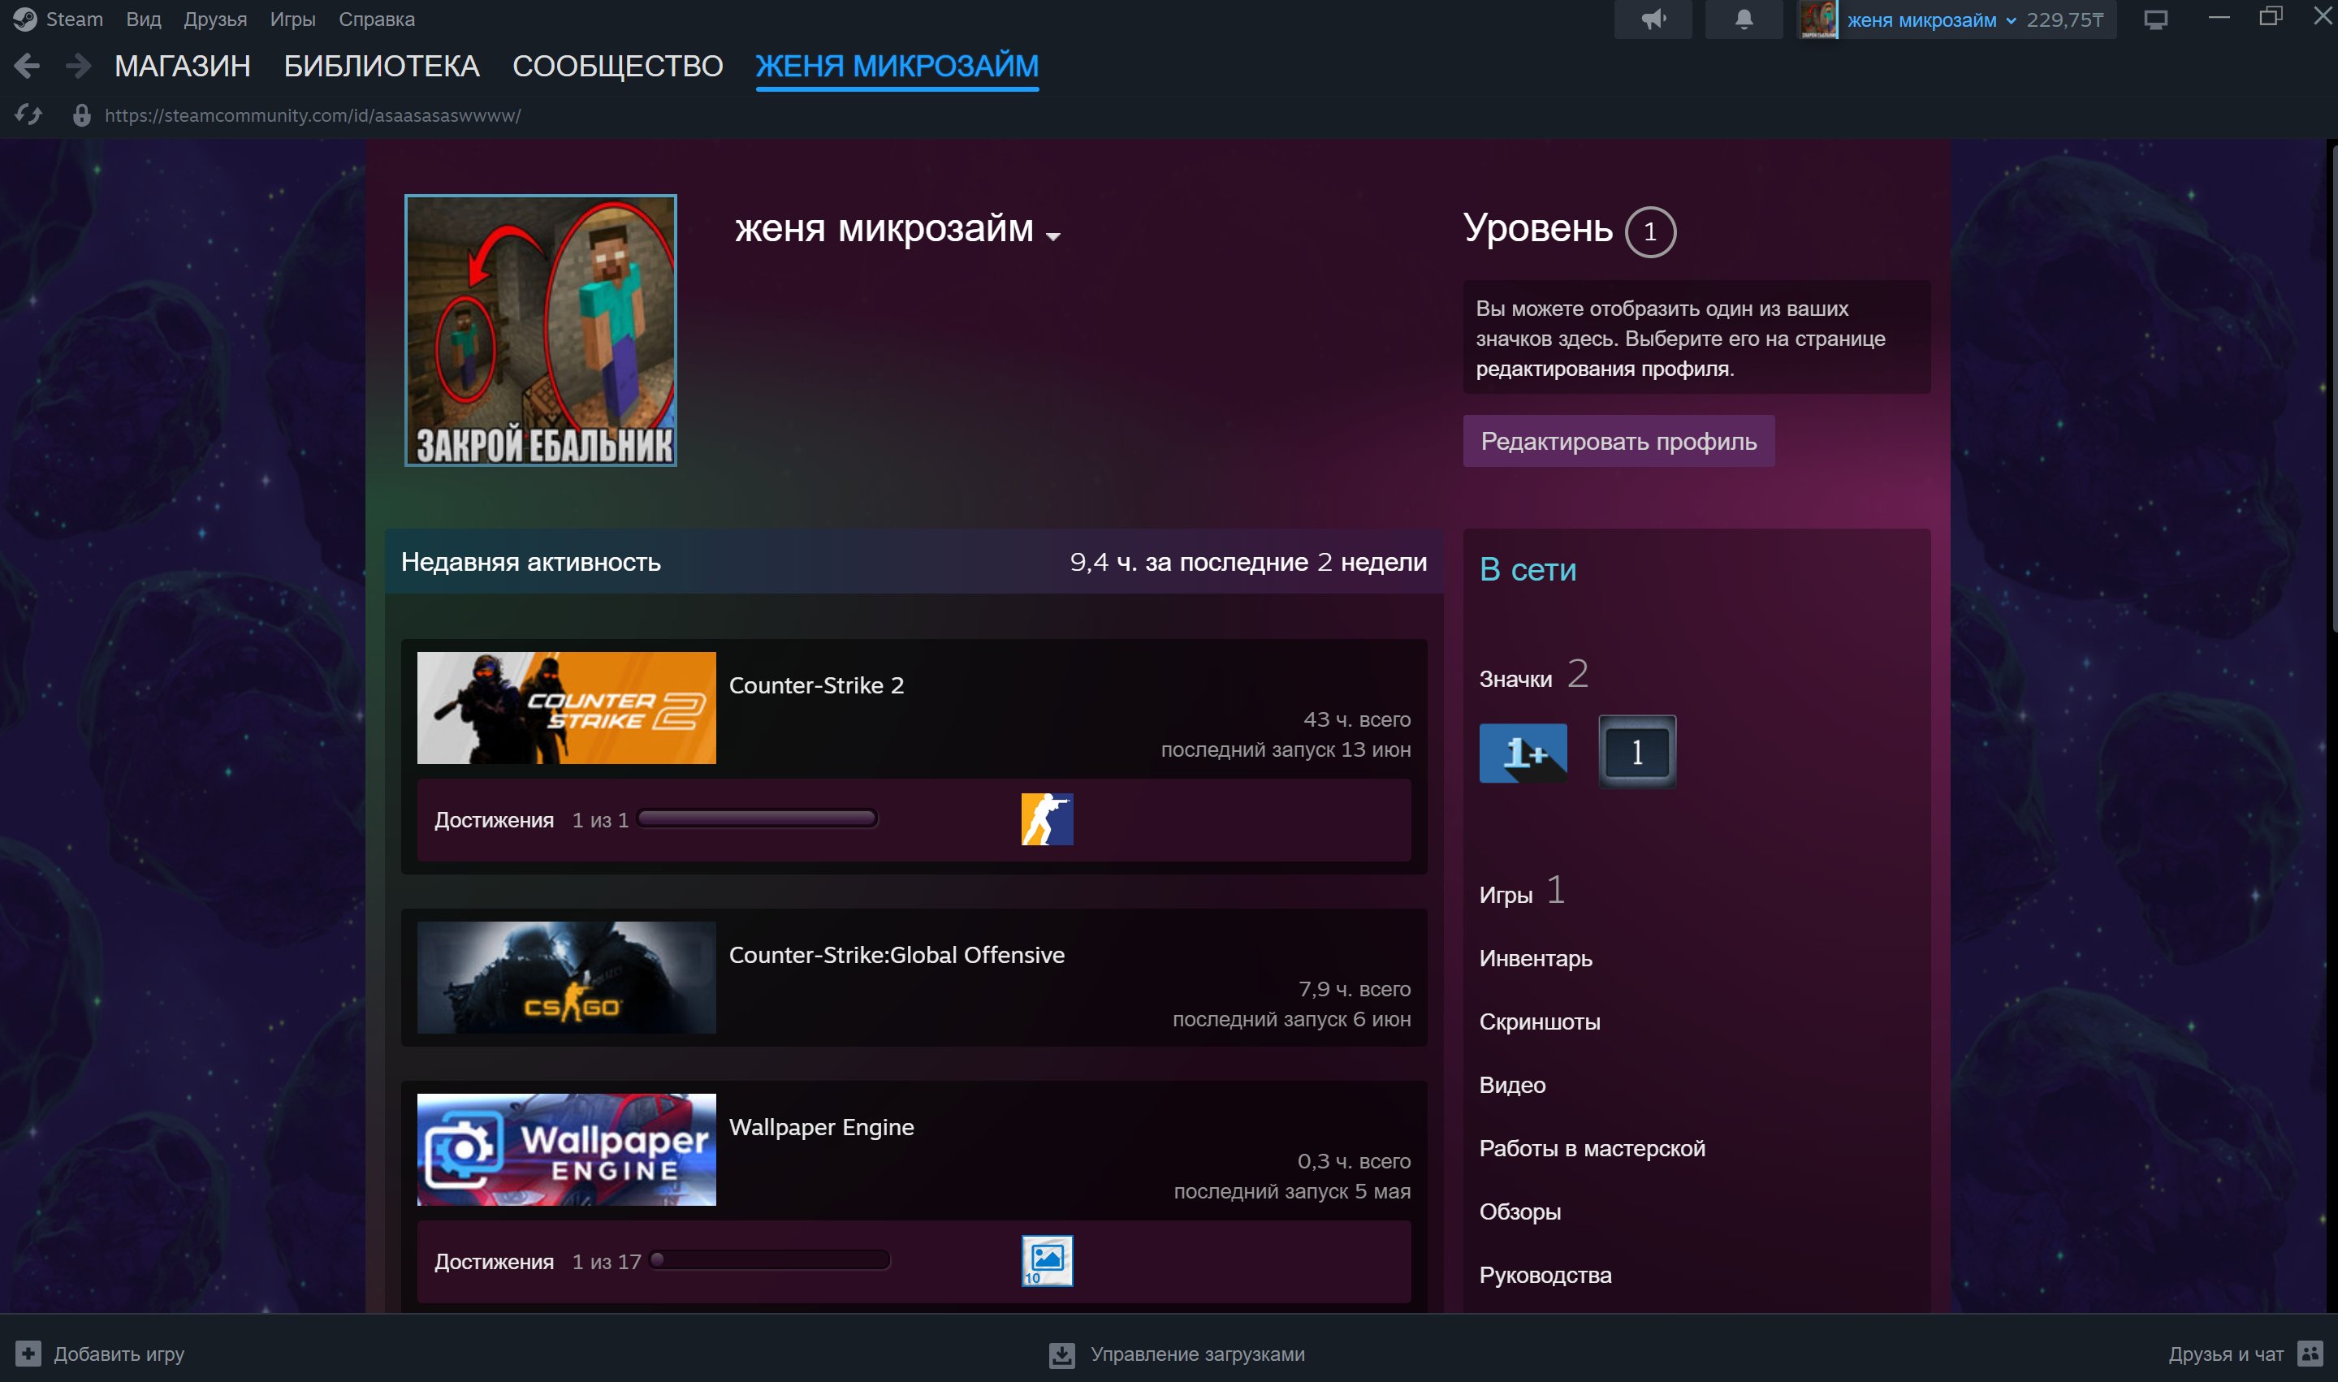
Task: Click the megaphone announcements icon
Action: pyautogui.click(x=1653, y=19)
